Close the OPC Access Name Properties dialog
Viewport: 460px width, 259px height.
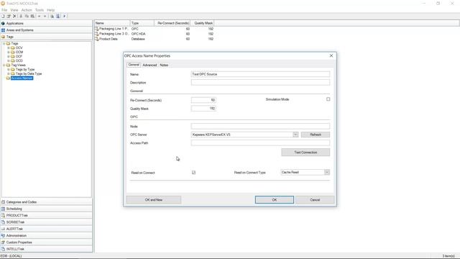point(331,55)
